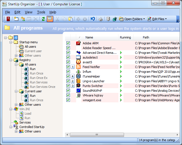This screenshot has width=182, height=145.
Task: Click the horizontal scrollbar thumb
Action: point(97,135)
